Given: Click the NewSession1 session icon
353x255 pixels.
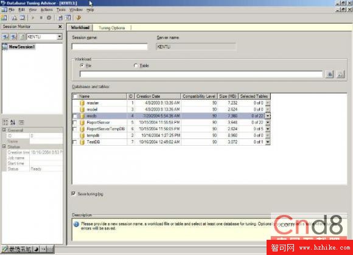Looking at the screenshot, I should [x=5, y=47].
